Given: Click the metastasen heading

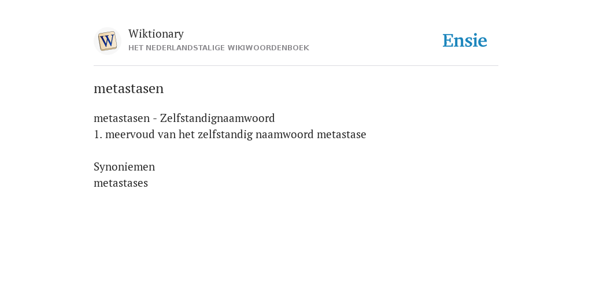Looking at the screenshot, I should [x=128, y=88].
